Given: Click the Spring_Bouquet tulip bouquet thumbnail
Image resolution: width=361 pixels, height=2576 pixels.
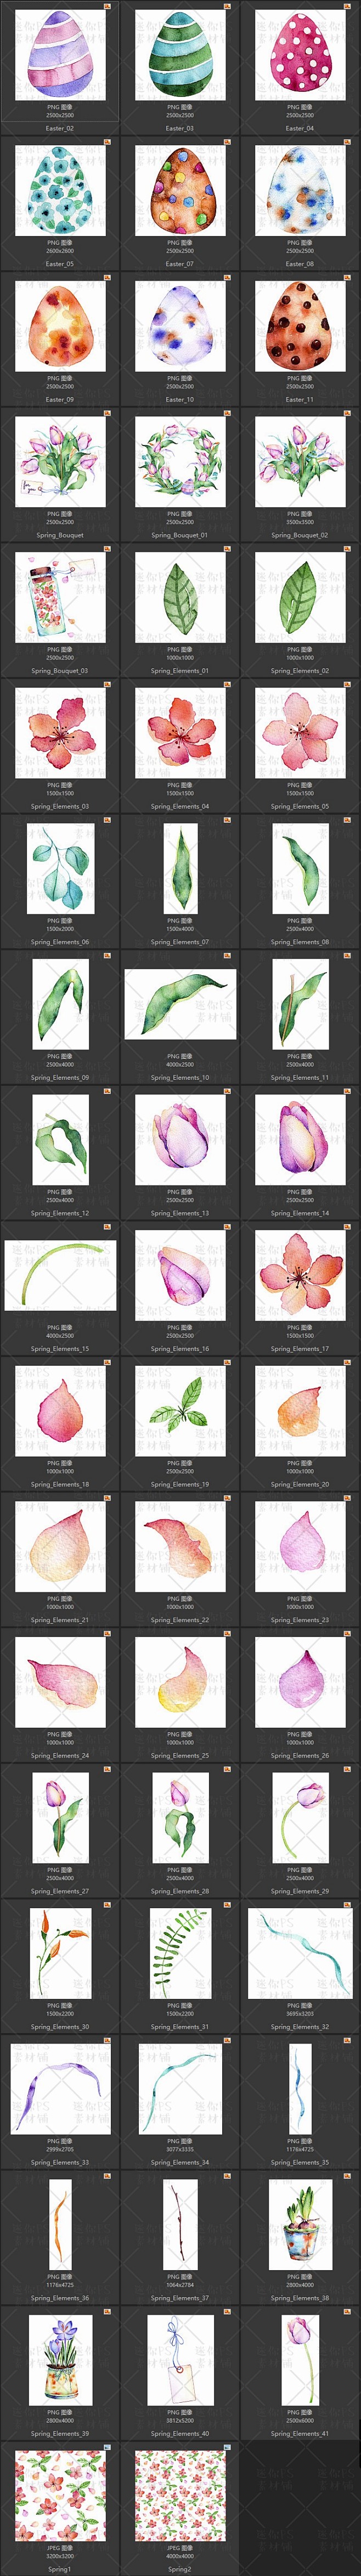Looking at the screenshot, I should [x=60, y=462].
